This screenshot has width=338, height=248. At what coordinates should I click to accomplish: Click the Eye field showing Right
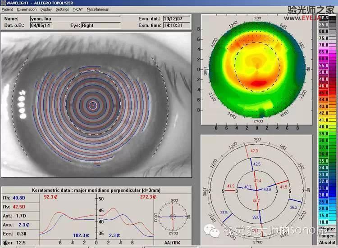tap(100, 25)
